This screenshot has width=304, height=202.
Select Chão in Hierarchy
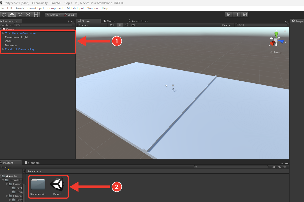point(9,41)
